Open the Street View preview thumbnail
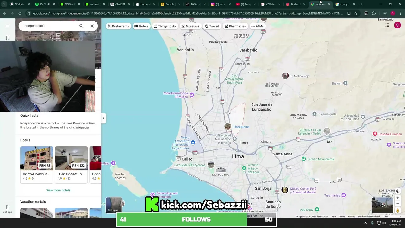Image resolution: width=405 pixels, height=228 pixels. (382, 205)
